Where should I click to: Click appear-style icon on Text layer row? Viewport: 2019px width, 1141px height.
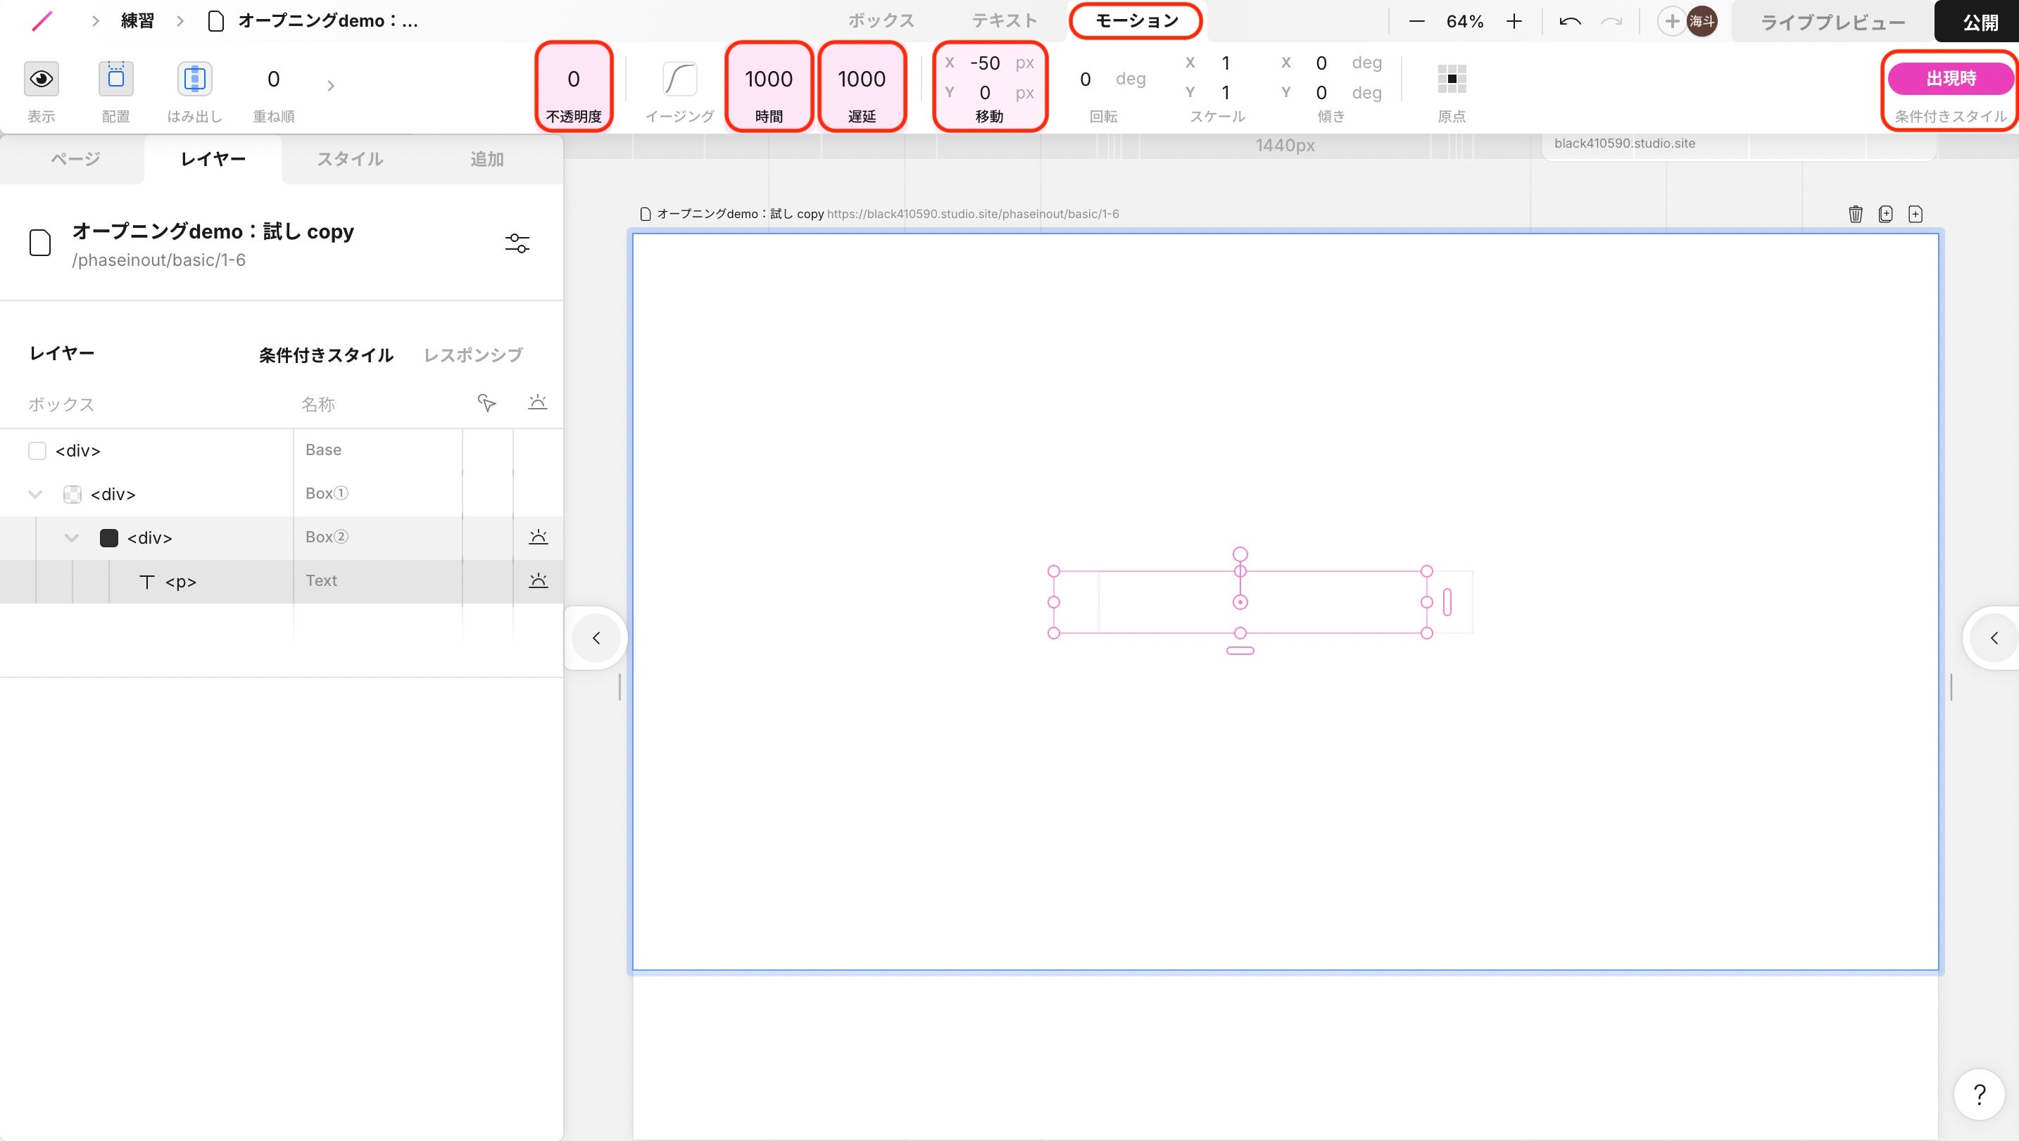point(538,580)
